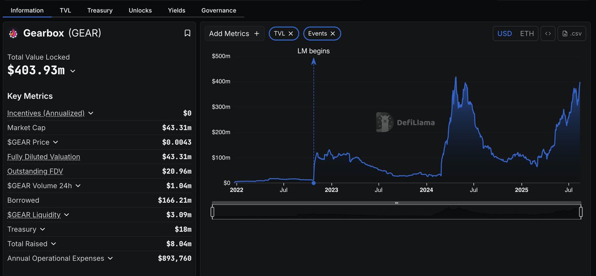Screen dimensions: 596x276
Task: Expand the Total Raised row
Action: click(54, 244)
